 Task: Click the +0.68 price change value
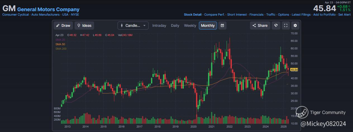(x=344, y=6)
